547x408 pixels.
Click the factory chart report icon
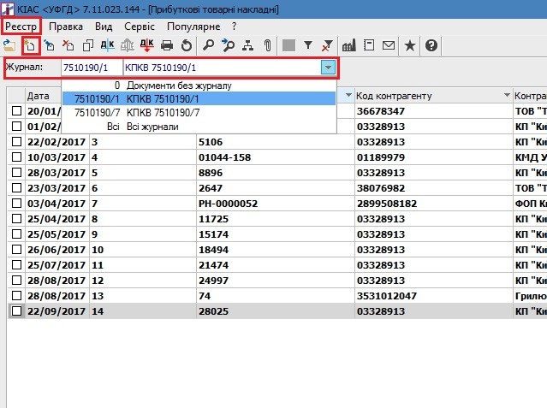349,45
